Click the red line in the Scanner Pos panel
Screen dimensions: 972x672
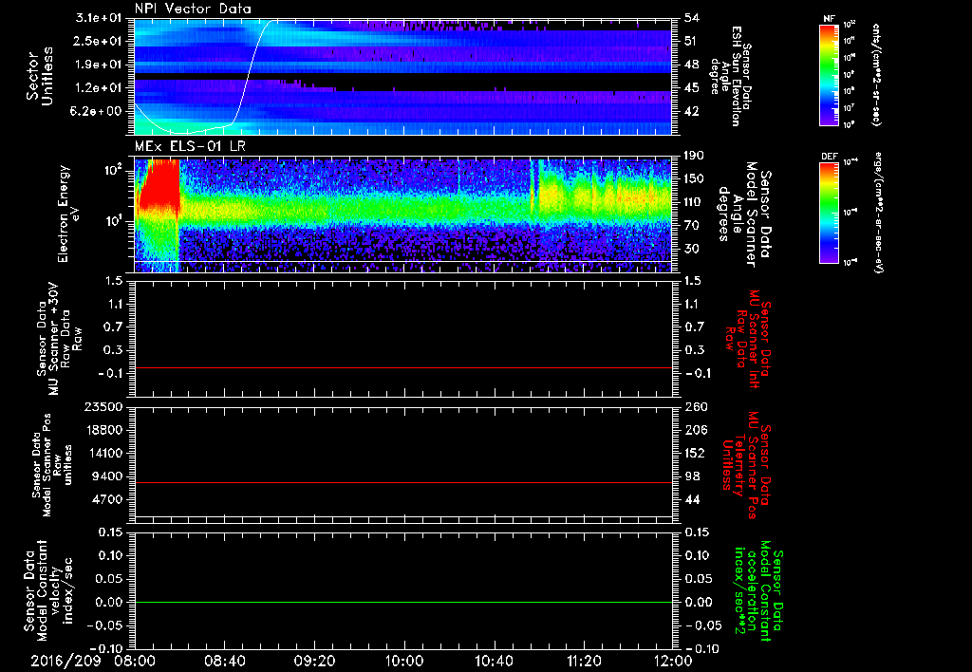click(402, 482)
